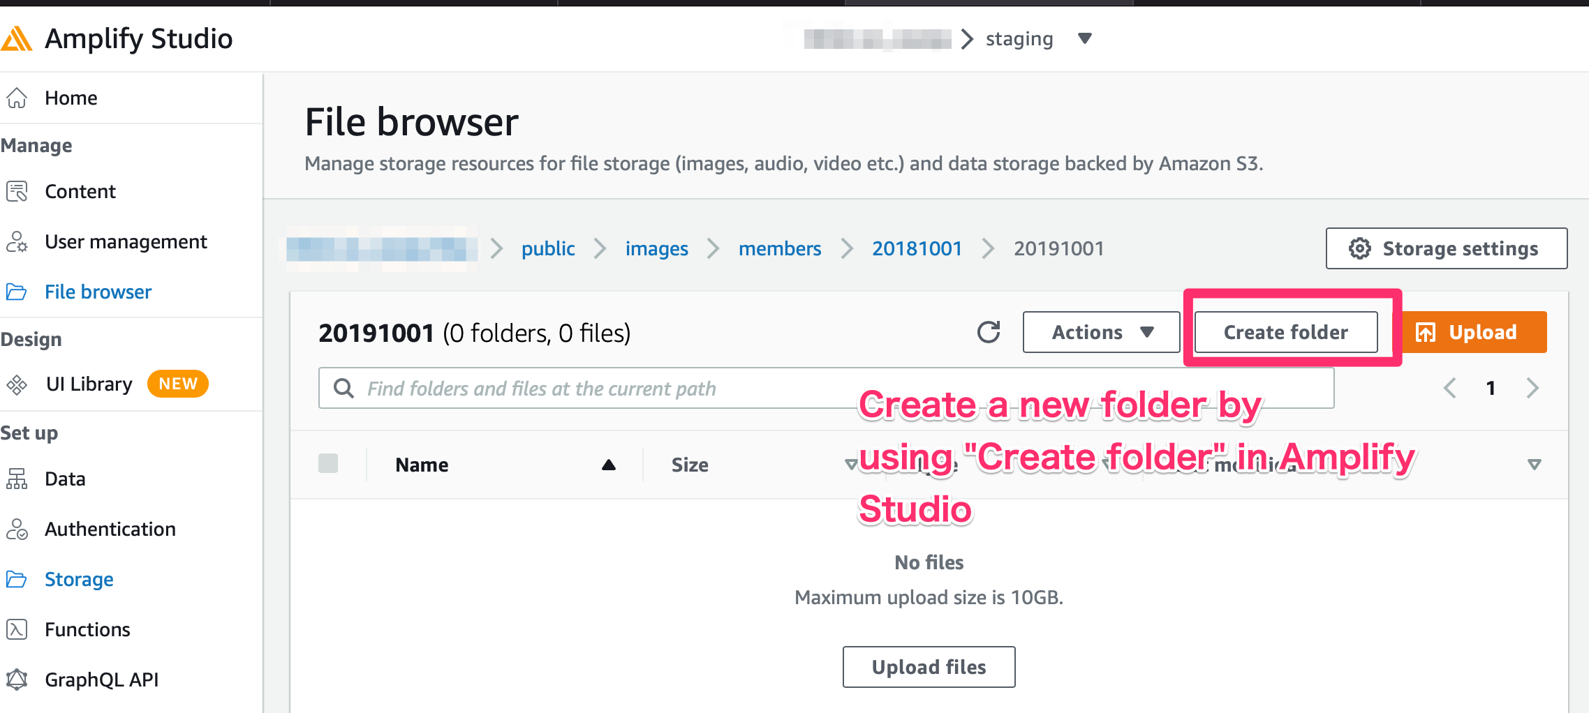Click the User management icon
Screen dimensions: 1589x713
point(17,241)
